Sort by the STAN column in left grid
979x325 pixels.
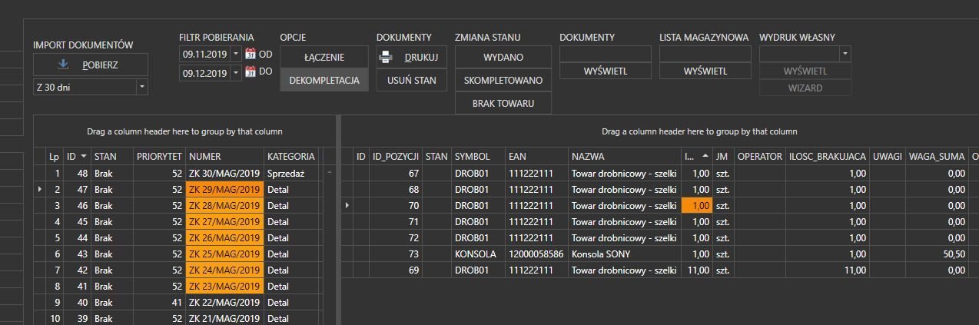tap(113, 156)
